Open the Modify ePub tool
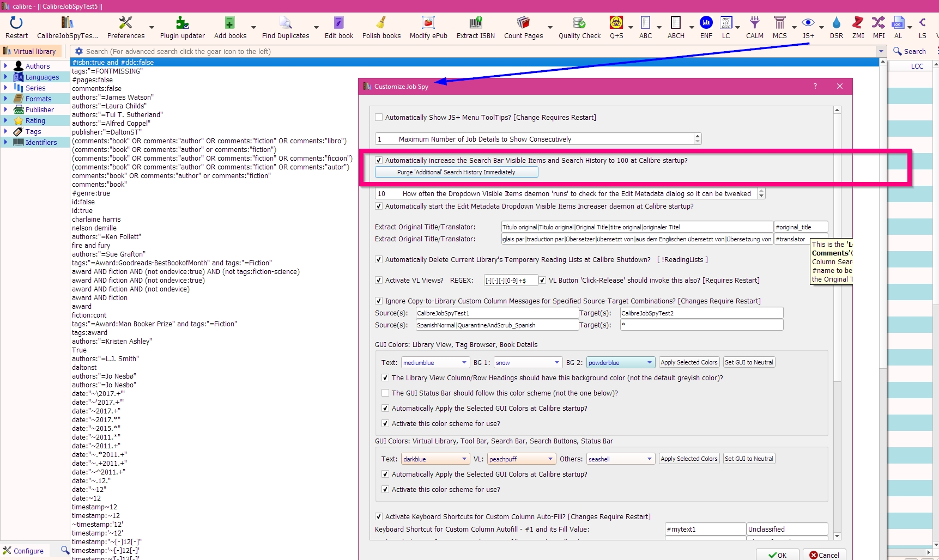The width and height of the screenshot is (939, 560). pyautogui.click(x=428, y=23)
